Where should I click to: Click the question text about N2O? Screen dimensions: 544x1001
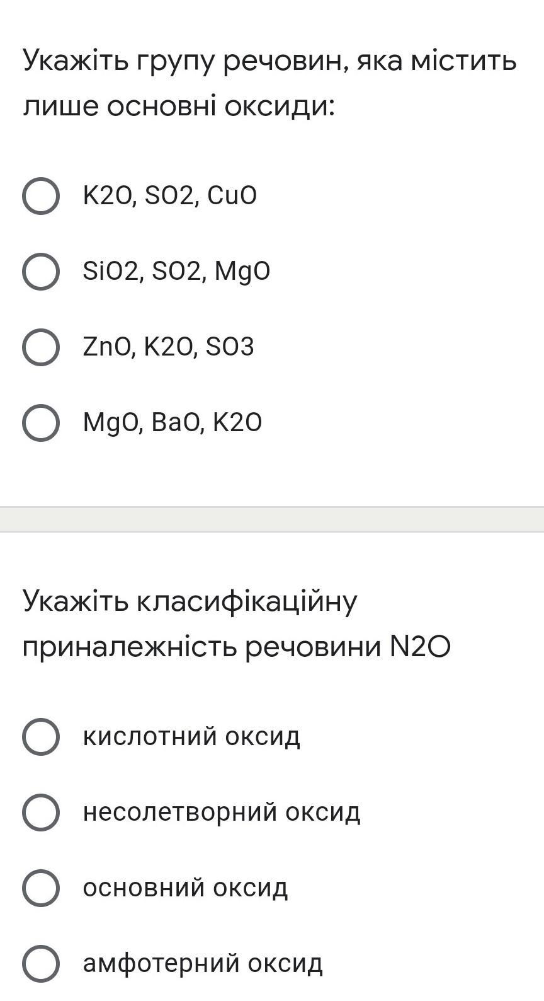click(236, 623)
